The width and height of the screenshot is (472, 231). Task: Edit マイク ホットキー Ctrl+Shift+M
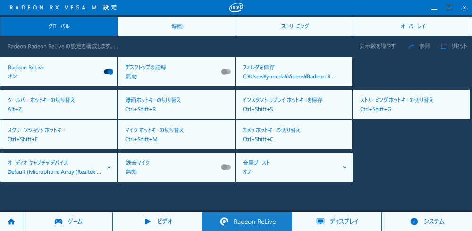[176, 135]
